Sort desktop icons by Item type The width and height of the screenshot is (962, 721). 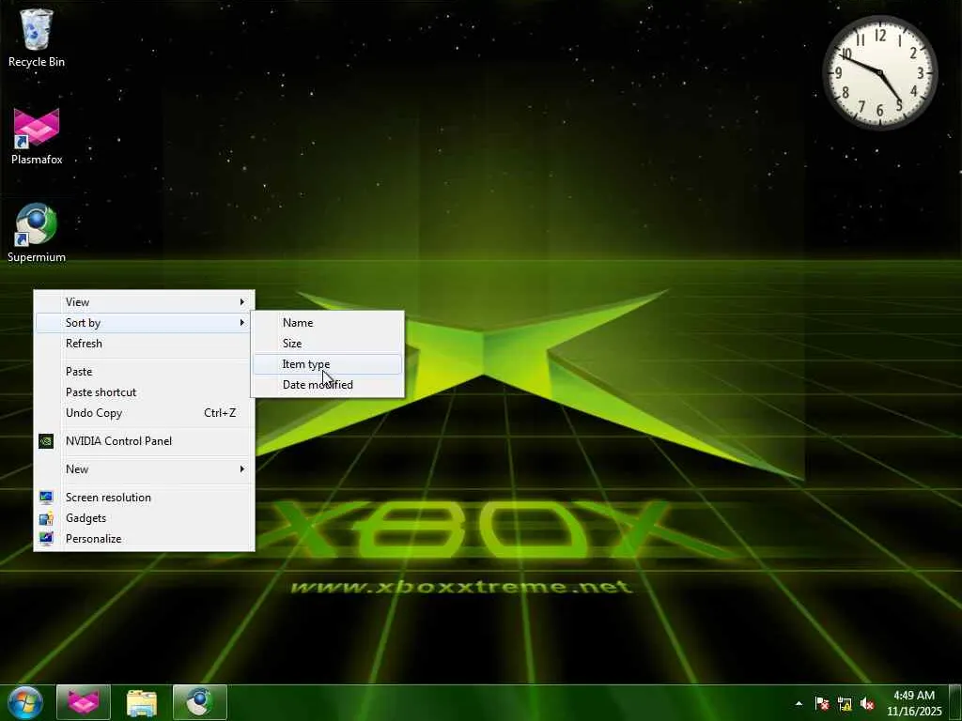[x=328, y=364]
